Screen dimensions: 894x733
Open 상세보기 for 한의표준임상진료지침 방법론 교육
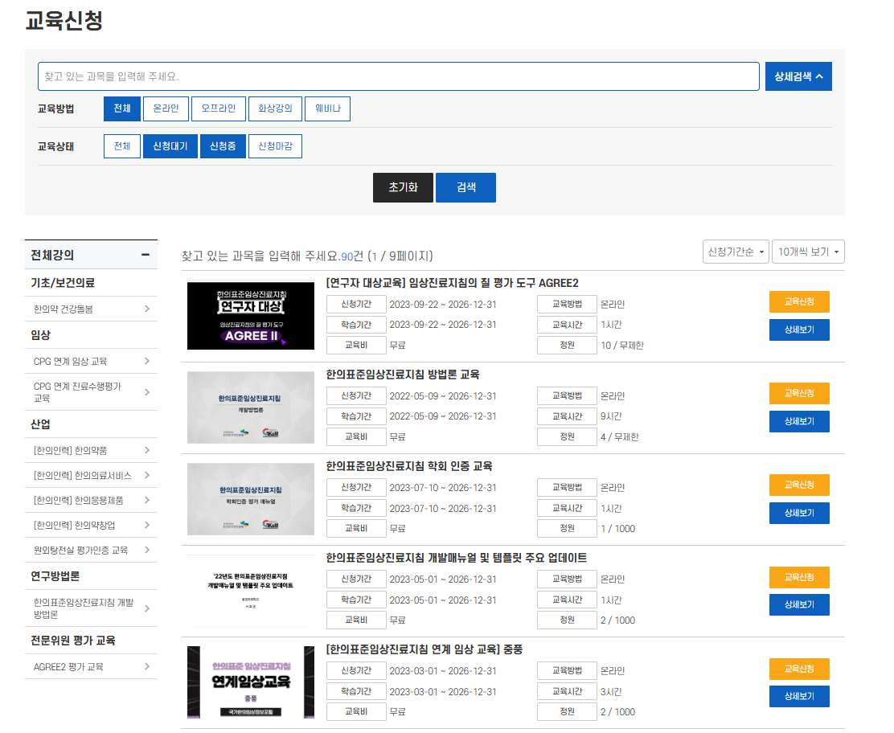point(798,421)
